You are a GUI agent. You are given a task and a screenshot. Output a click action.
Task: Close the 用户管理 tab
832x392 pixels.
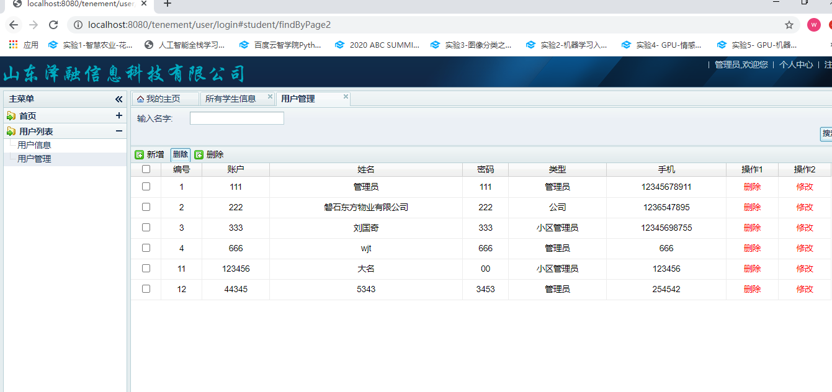click(x=346, y=97)
